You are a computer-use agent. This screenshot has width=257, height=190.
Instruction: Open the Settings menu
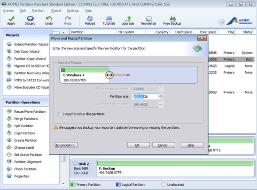tap(73, 11)
